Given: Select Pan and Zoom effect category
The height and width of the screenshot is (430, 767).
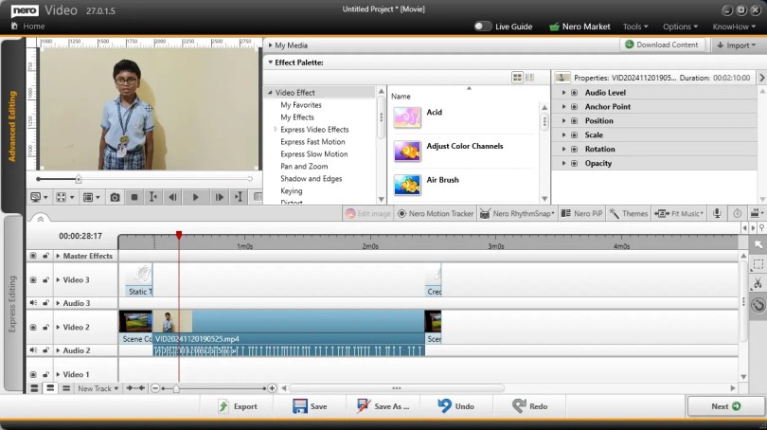Looking at the screenshot, I should pos(304,167).
